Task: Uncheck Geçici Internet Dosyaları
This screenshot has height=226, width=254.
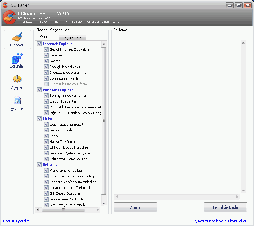Action: pyautogui.click(x=46, y=49)
